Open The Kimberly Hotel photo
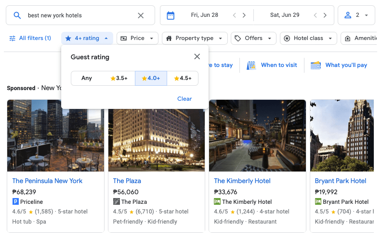 coord(257,135)
